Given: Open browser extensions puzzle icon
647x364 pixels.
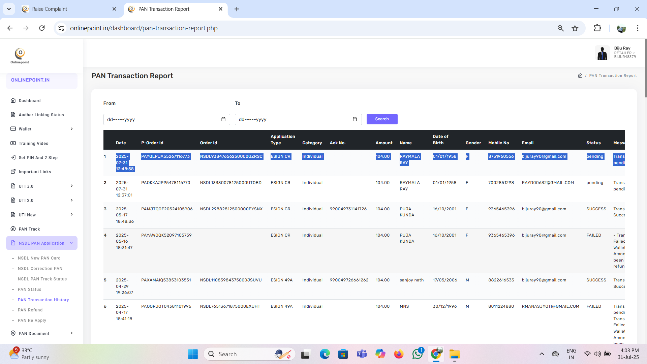Looking at the screenshot, I should pyautogui.click(x=597, y=28).
